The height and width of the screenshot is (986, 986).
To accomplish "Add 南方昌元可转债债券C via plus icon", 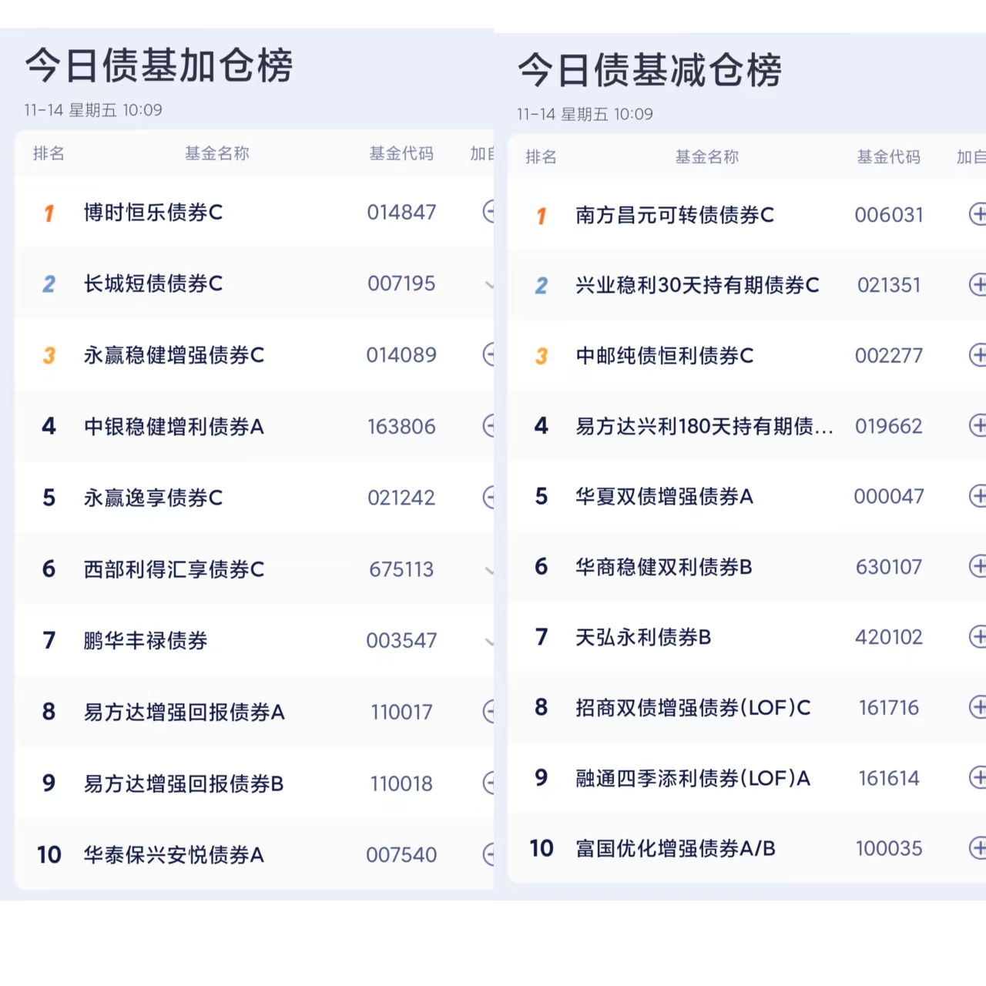I will tap(977, 214).
